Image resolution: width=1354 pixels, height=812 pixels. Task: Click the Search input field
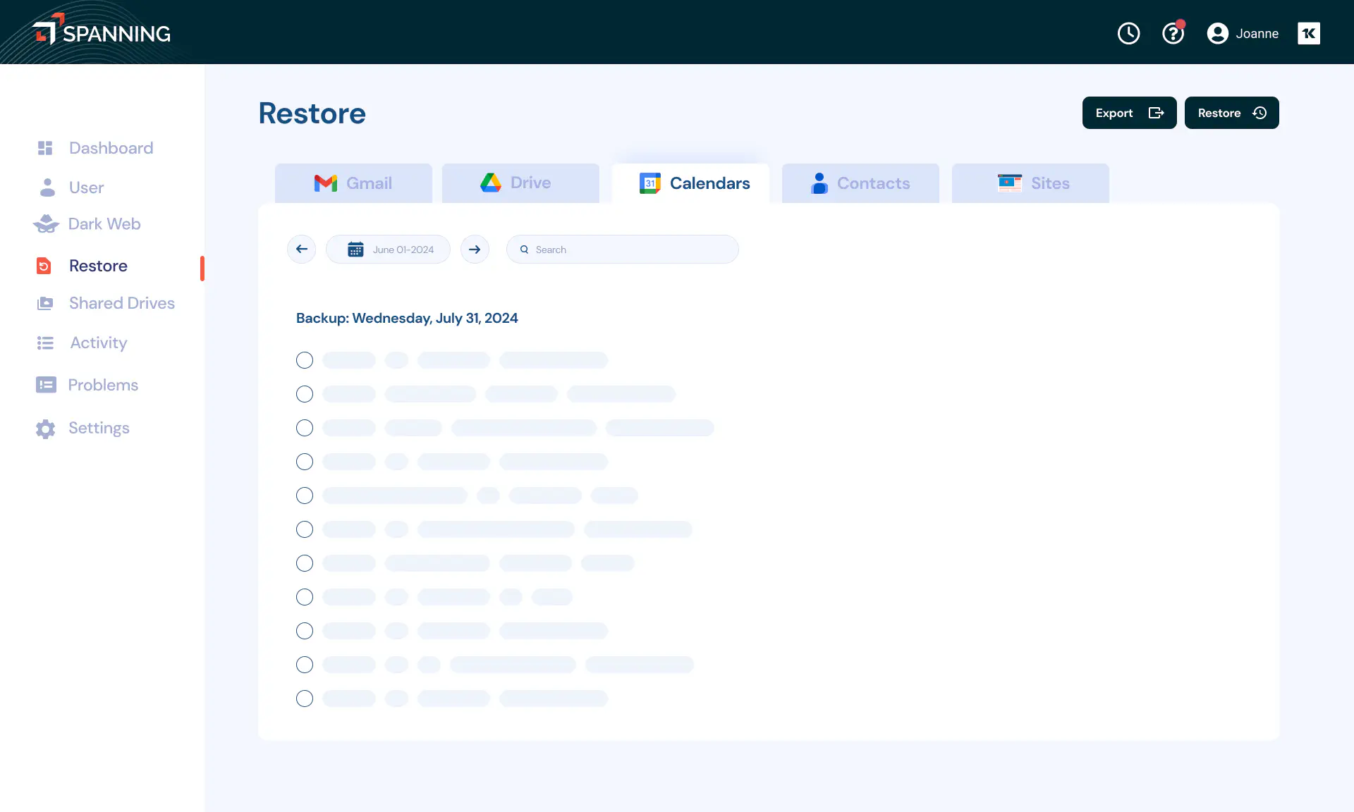[x=623, y=250]
